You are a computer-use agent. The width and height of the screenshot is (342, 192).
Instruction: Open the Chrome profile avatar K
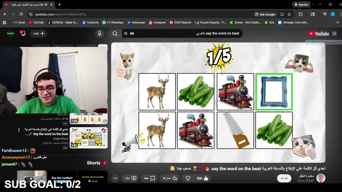click(333, 14)
